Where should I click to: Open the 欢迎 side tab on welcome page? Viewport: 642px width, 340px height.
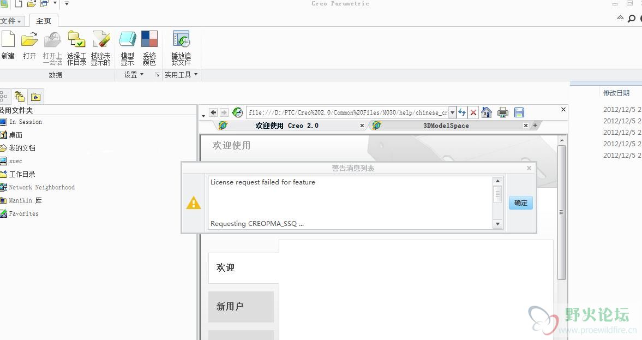click(x=244, y=267)
